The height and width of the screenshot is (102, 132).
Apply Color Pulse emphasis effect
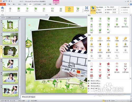100,39
